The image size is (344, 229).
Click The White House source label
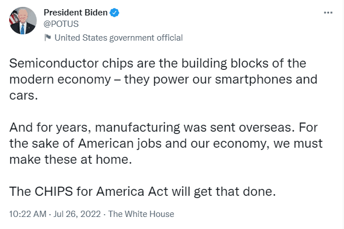click(141, 214)
